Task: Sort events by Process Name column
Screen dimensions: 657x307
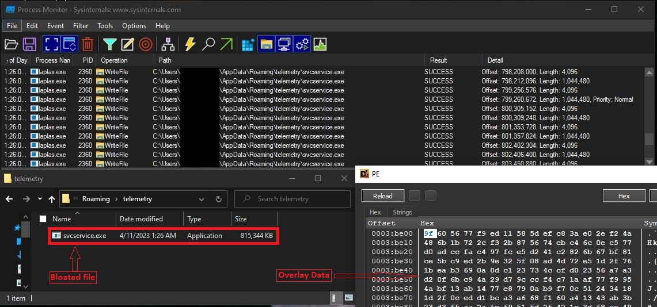Action: pyautogui.click(x=53, y=60)
